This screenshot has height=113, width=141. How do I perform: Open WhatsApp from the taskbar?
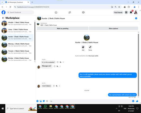click(x=45, y=107)
